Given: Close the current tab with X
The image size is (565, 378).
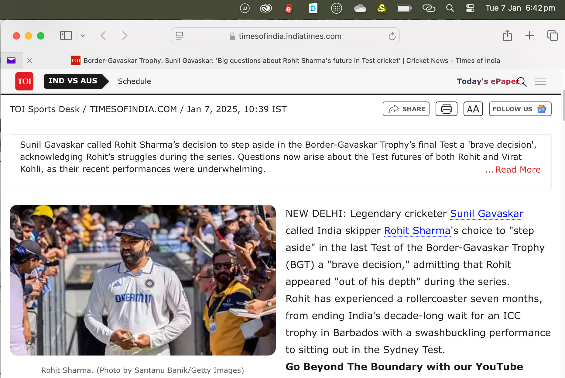Looking at the screenshot, I should click(x=29, y=60).
